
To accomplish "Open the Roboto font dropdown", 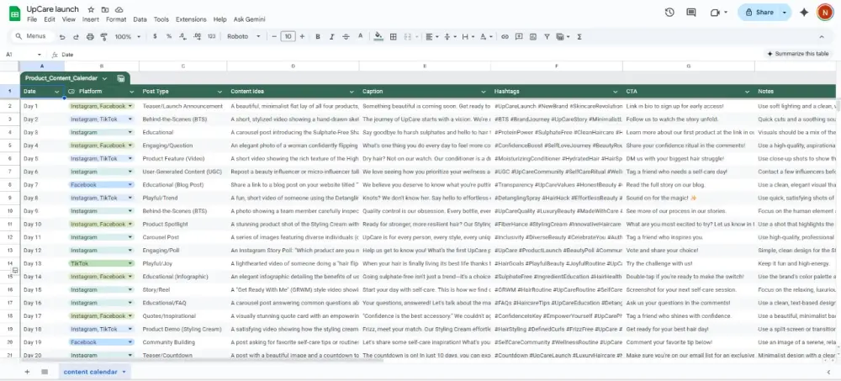I will coord(244,36).
